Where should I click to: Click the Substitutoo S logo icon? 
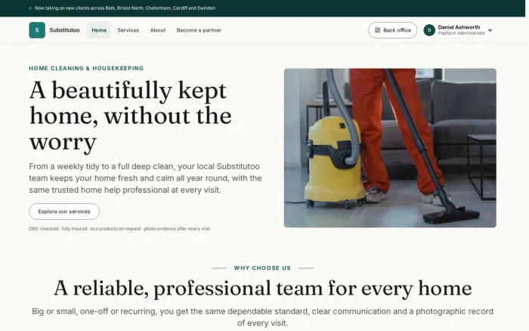(x=37, y=30)
